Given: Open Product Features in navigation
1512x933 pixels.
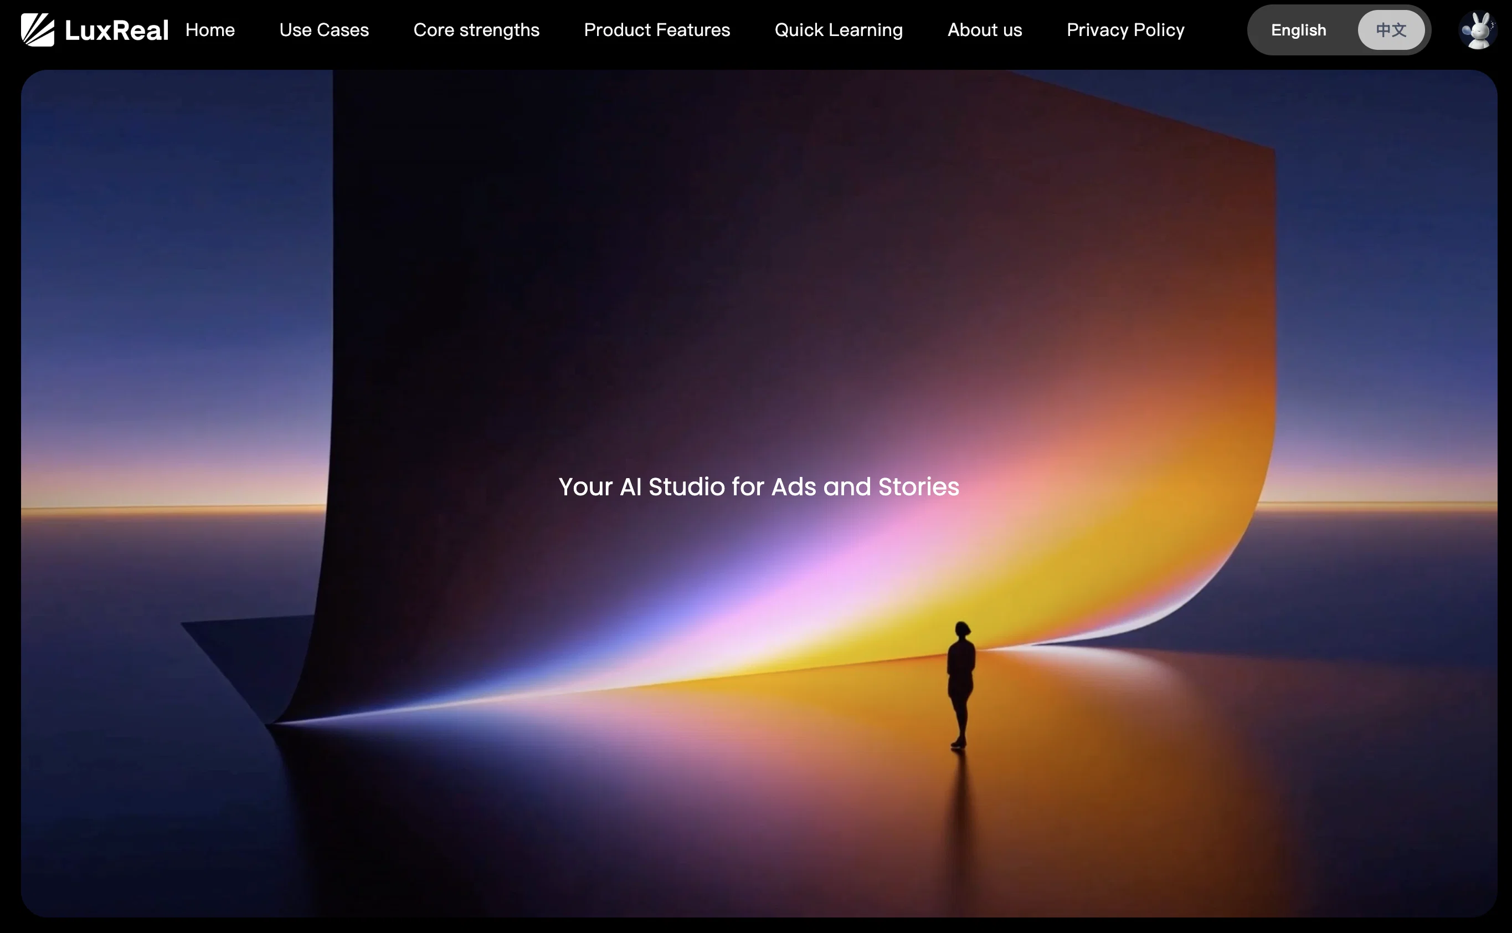Looking at the screenshot, I should [657, 29].
